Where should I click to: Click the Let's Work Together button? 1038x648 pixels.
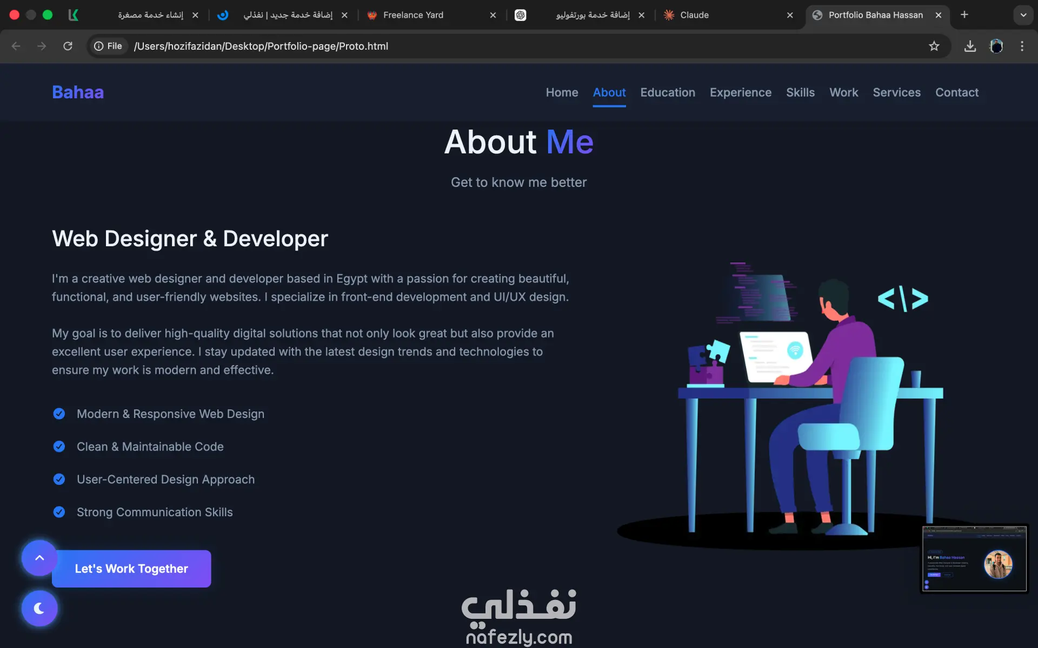coord(131,569)
